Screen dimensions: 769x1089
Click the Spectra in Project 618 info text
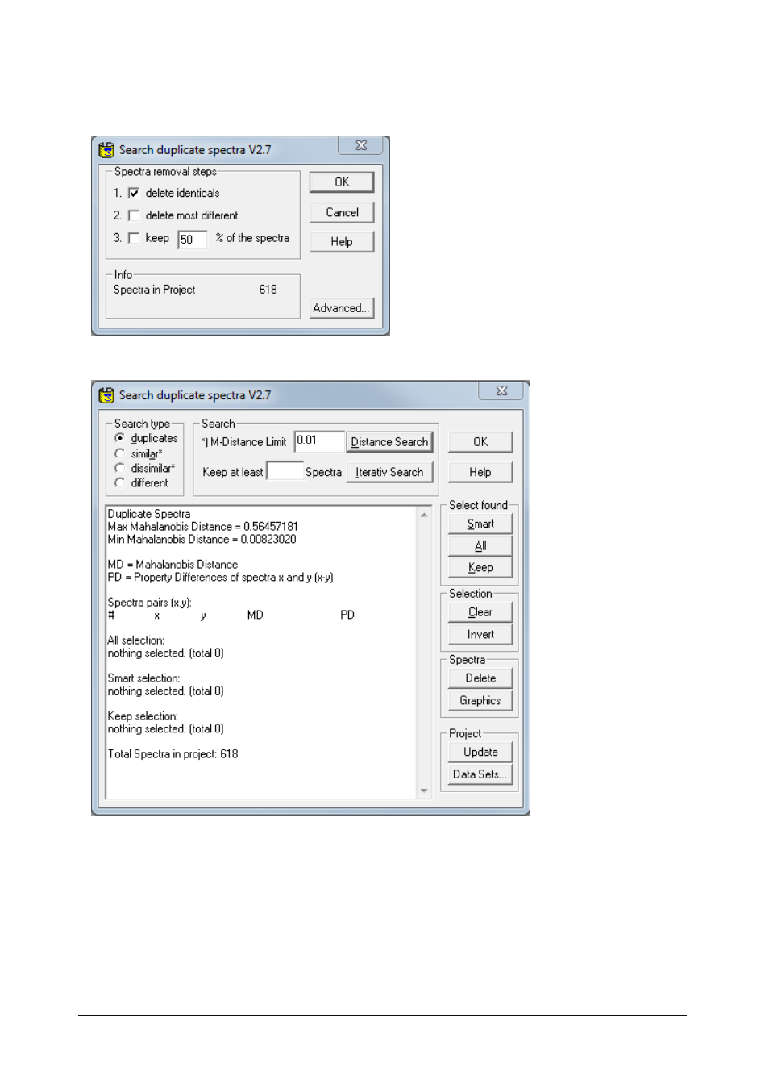point(195,290)
